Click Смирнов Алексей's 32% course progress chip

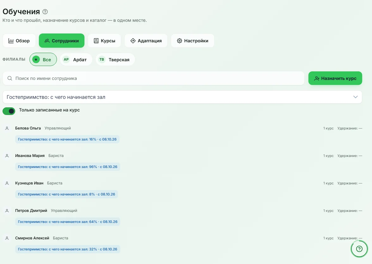[68, 249]
